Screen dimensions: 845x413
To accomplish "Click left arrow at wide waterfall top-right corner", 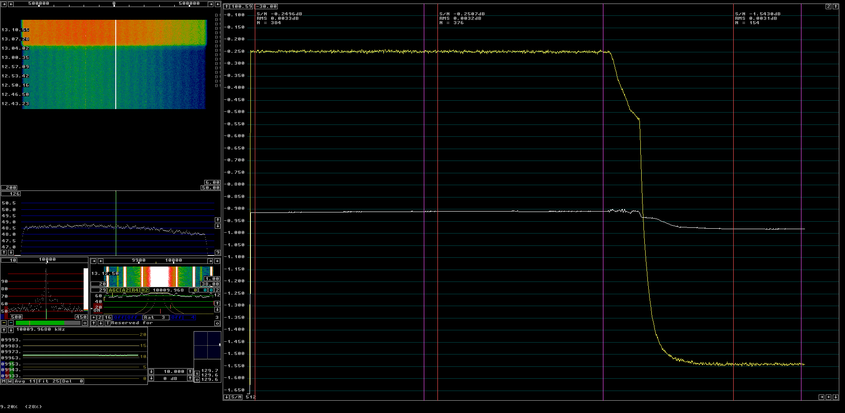I will [x=218, y=4].
